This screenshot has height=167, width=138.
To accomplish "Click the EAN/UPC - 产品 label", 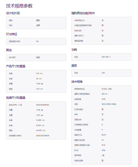I will click(15, 105).
